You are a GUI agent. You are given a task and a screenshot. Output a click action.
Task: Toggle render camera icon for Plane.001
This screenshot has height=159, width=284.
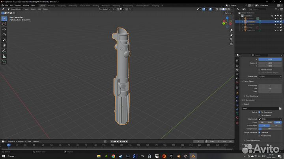281,30
